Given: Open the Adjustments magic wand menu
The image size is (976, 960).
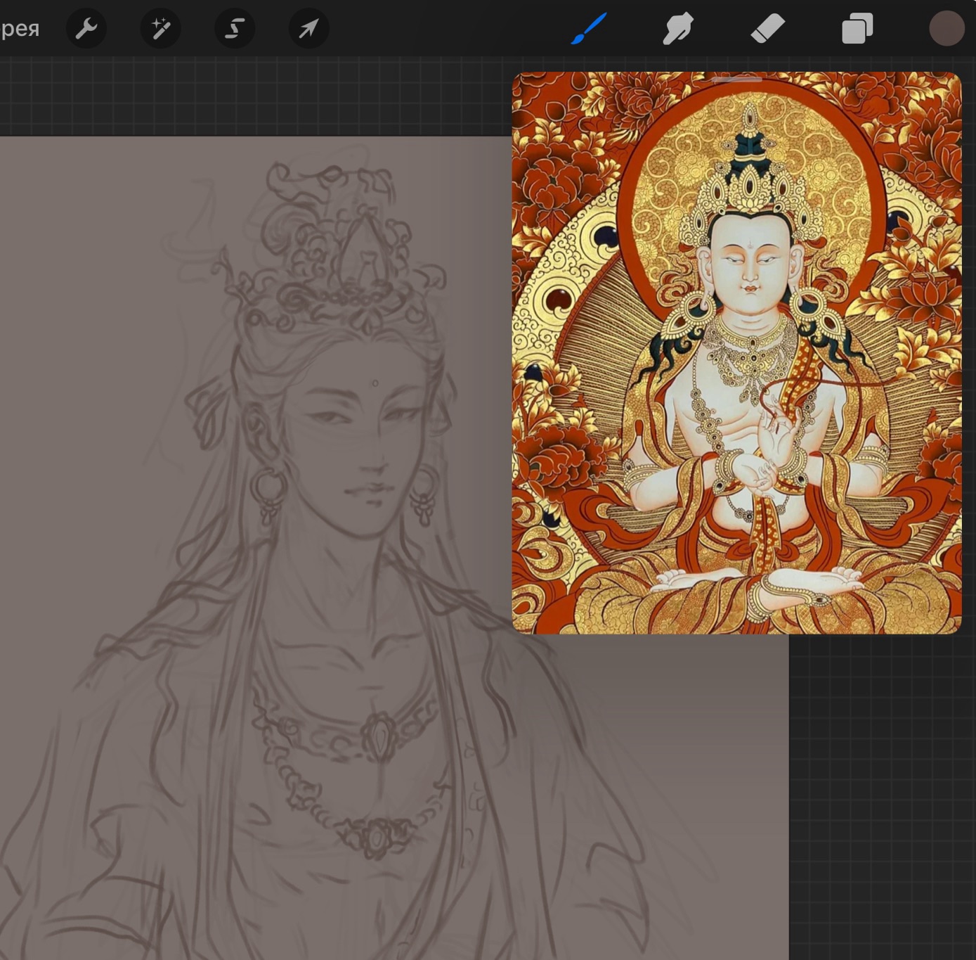Looking at the screenshot, I should coord(160,29).
